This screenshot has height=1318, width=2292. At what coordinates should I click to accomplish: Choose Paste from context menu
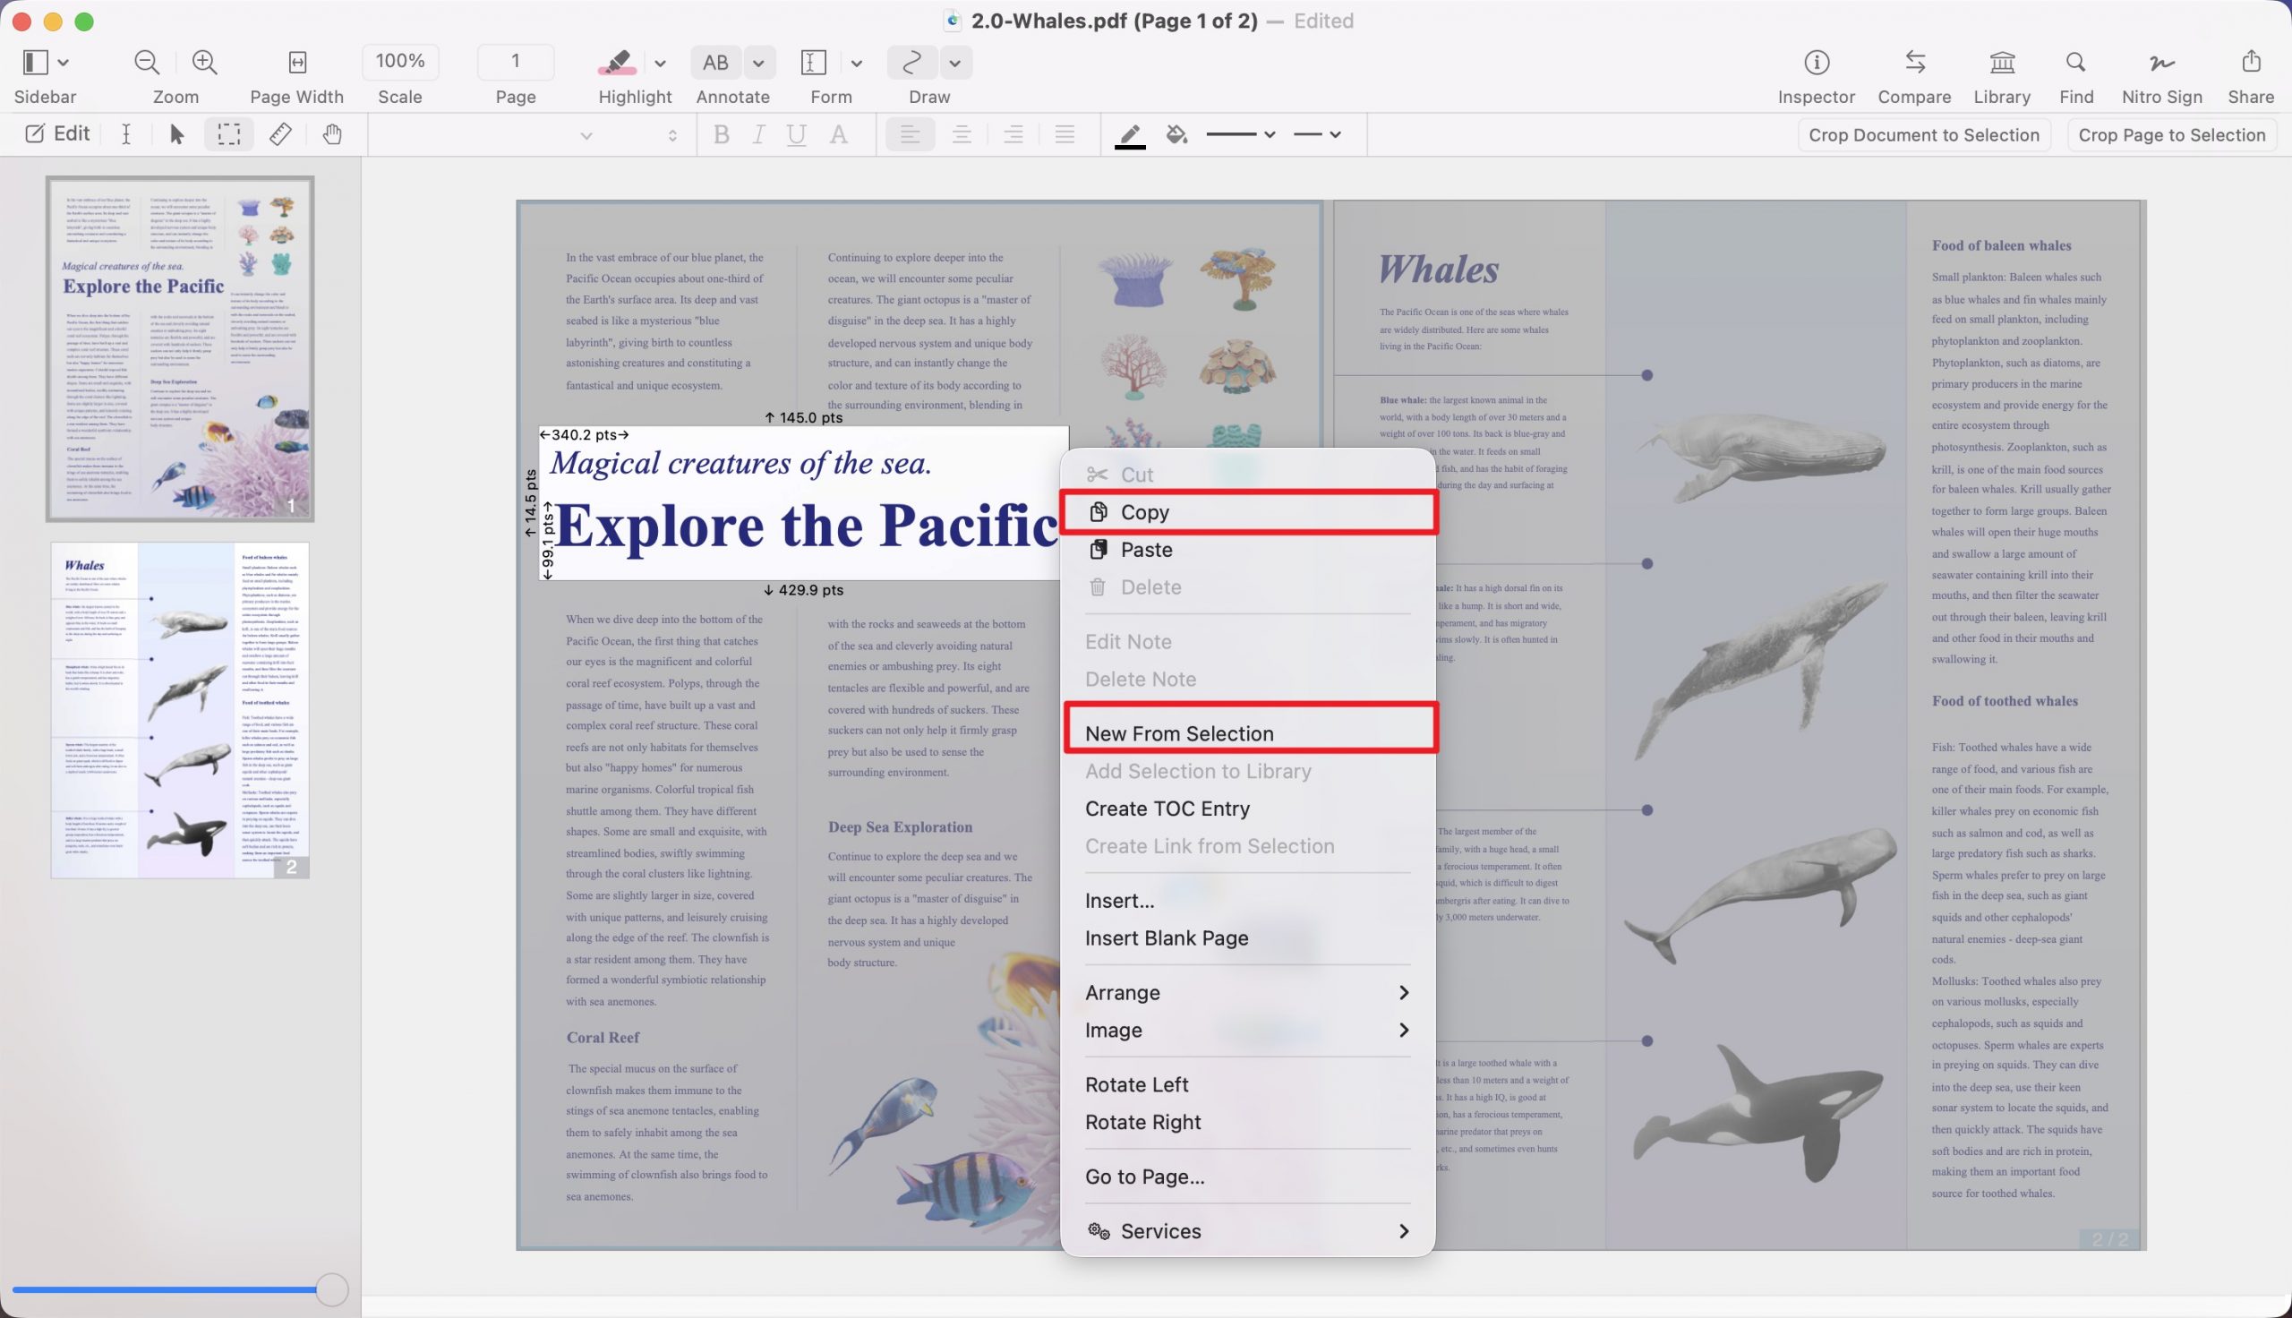tap(1248, 550)
